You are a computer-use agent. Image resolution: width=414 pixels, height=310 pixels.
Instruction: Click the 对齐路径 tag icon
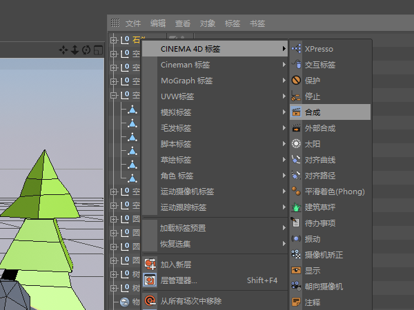[x=296, y=175]
